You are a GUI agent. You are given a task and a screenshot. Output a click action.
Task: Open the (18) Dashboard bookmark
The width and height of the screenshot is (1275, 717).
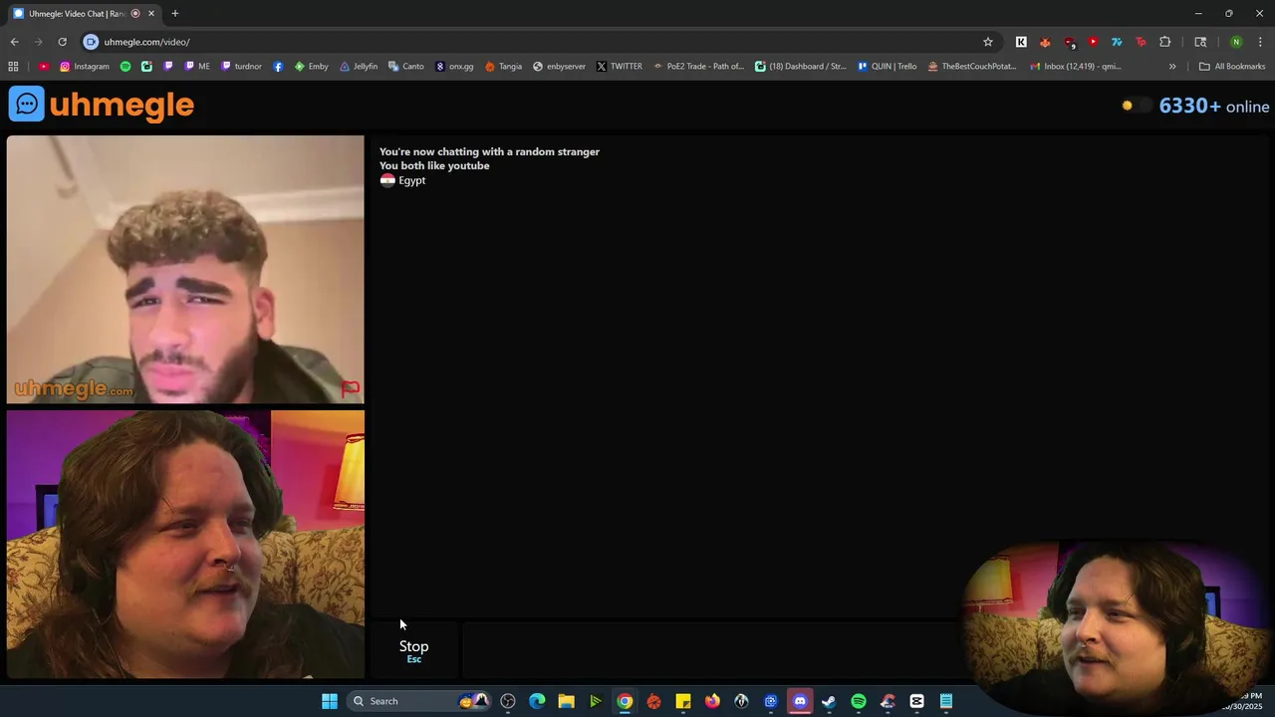[x=800, y=67]
